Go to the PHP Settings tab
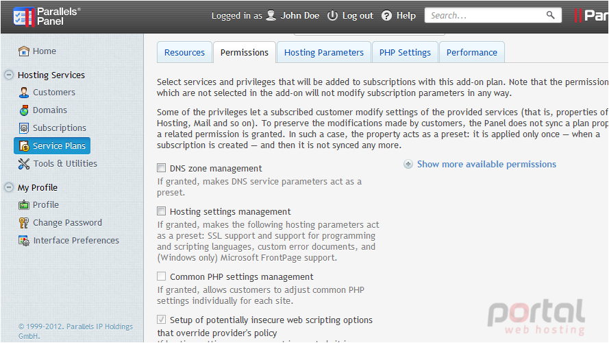The height and width of the screenshot is (343, 609). click(x=405, y=53)
